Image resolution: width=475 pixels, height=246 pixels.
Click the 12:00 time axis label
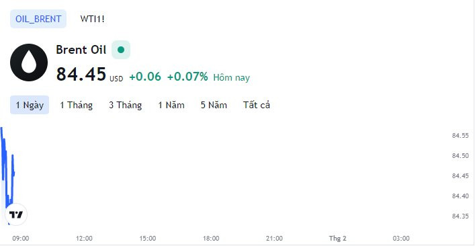tap(84, 238)
